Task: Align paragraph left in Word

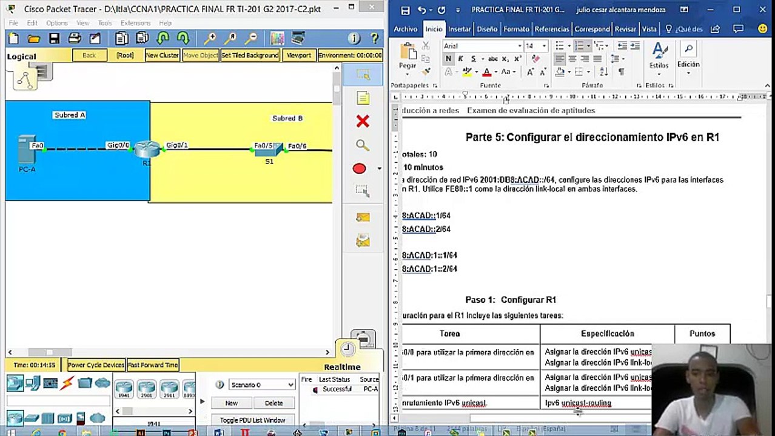Action: pos(559,59)
